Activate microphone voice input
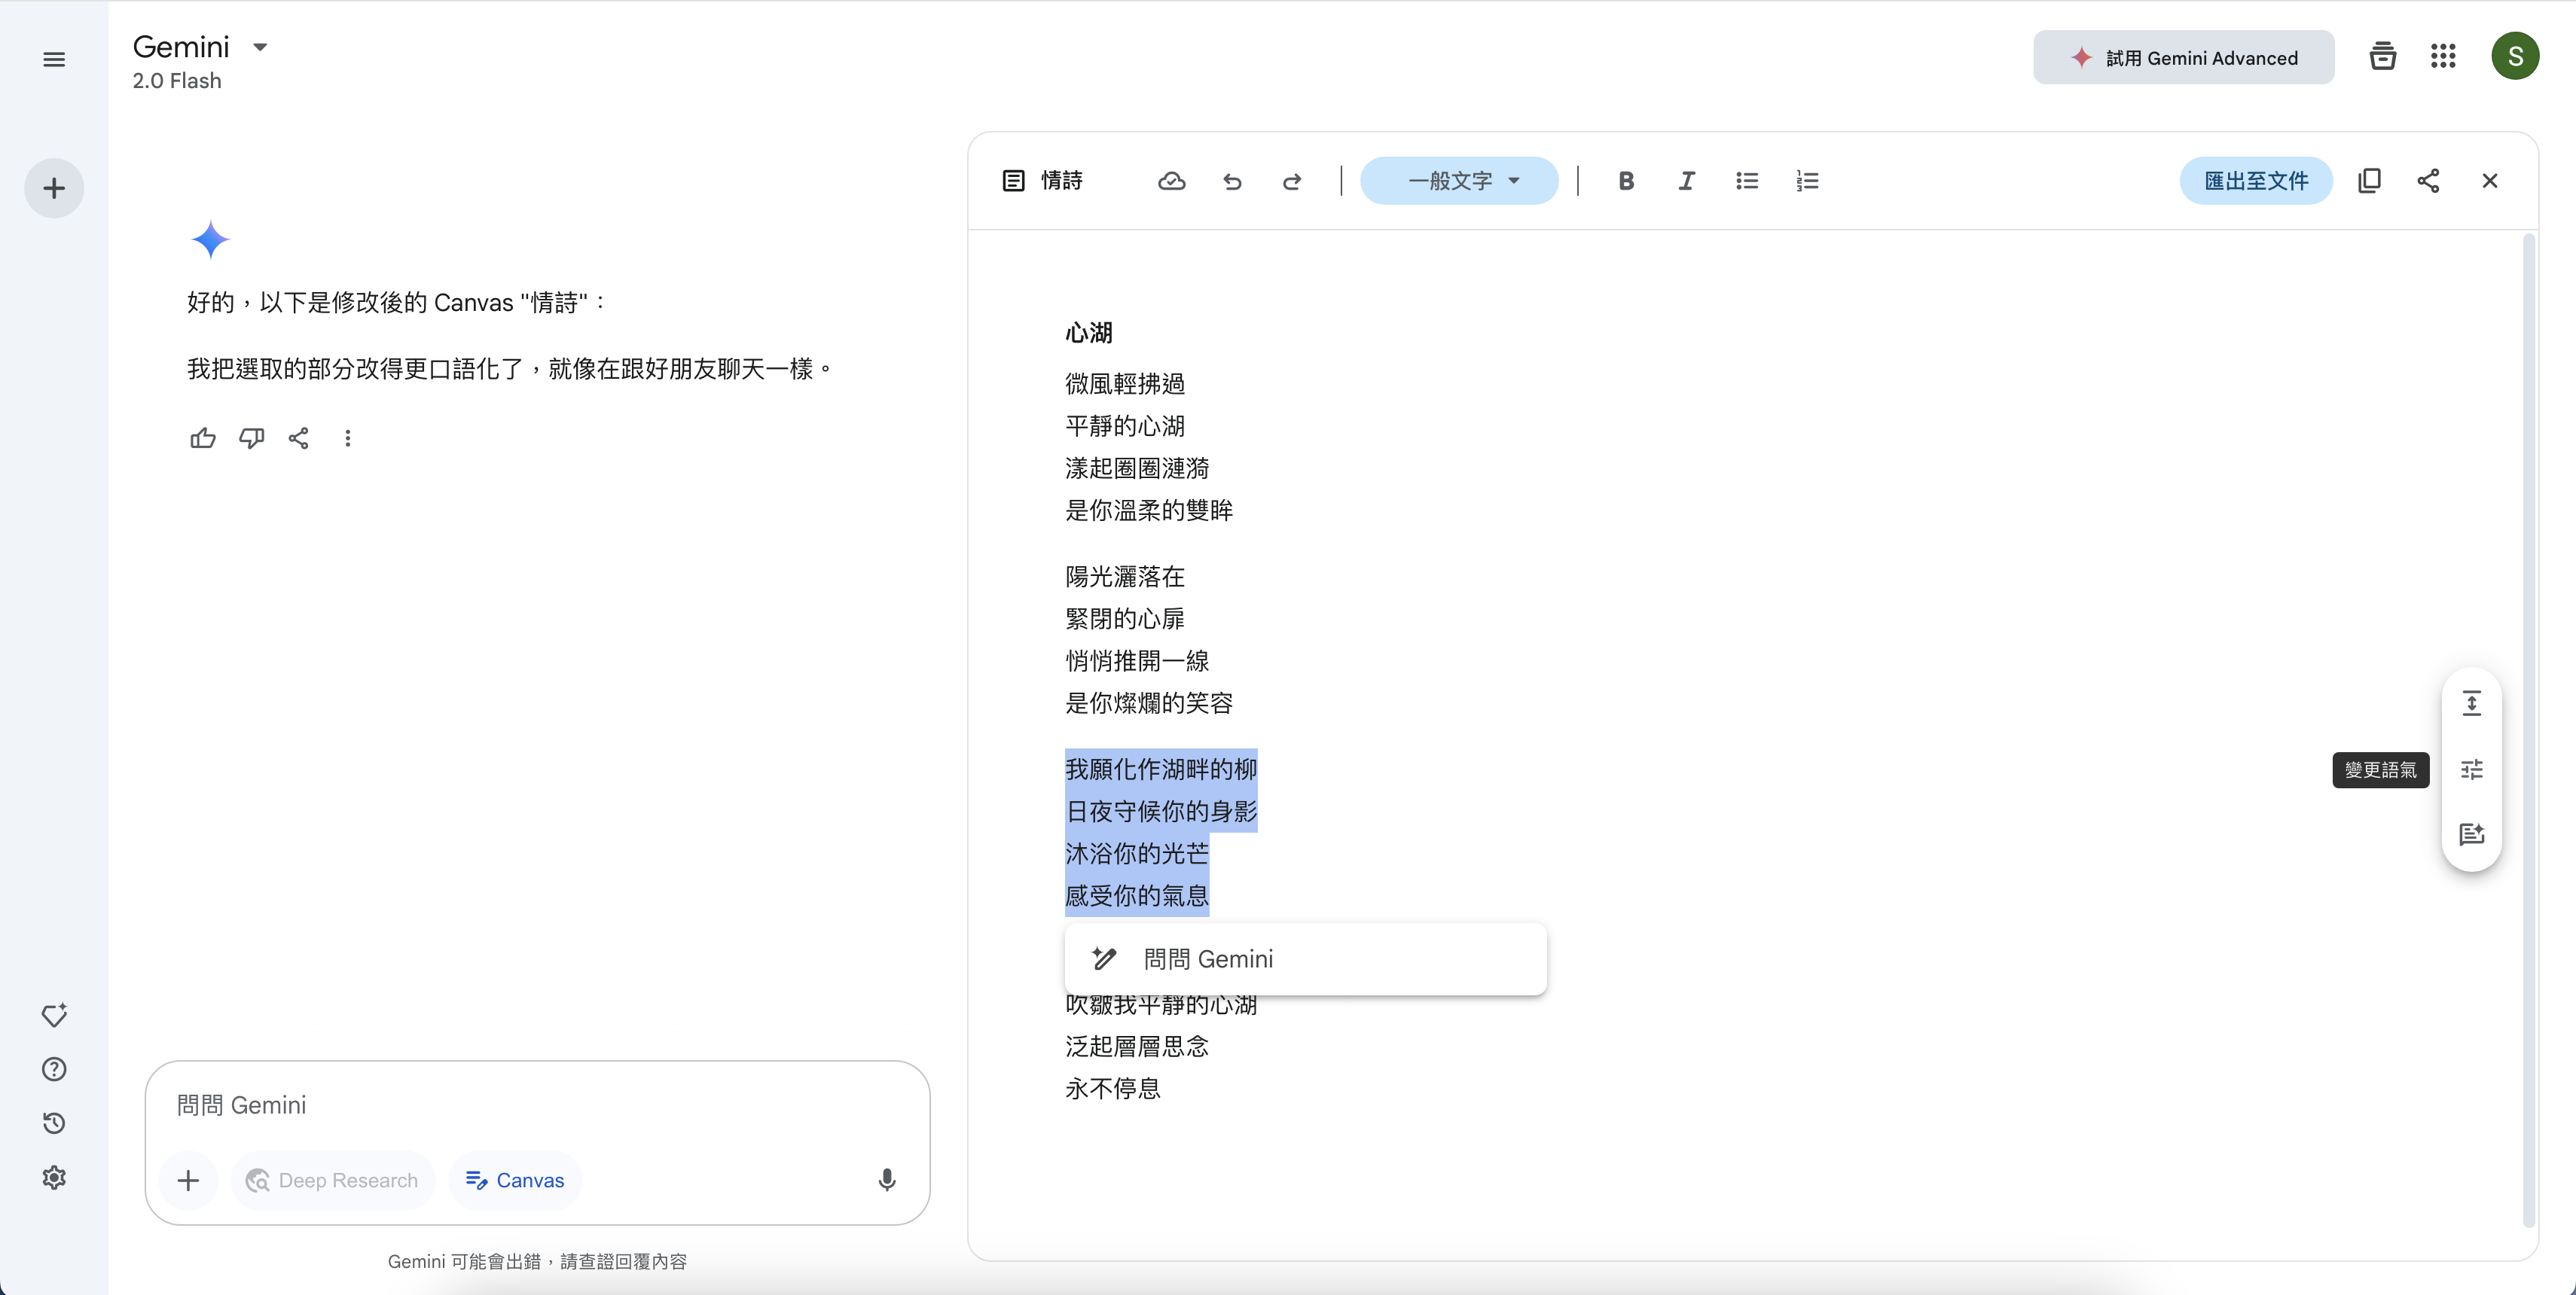Screen dimensions: 2576x1295 pyautogui.click(x=887, y=1181)
